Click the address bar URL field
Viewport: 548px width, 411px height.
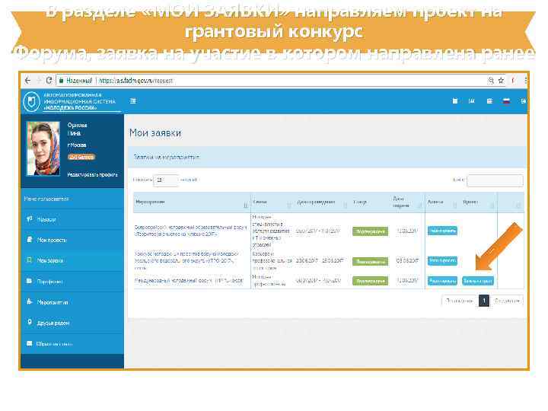(272, 81)
